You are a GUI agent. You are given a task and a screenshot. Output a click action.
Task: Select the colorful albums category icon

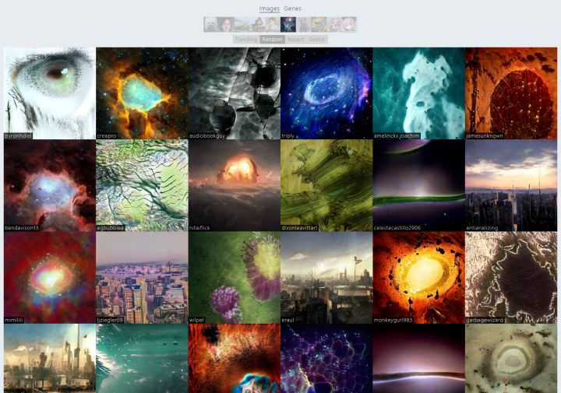click(319, 25)
